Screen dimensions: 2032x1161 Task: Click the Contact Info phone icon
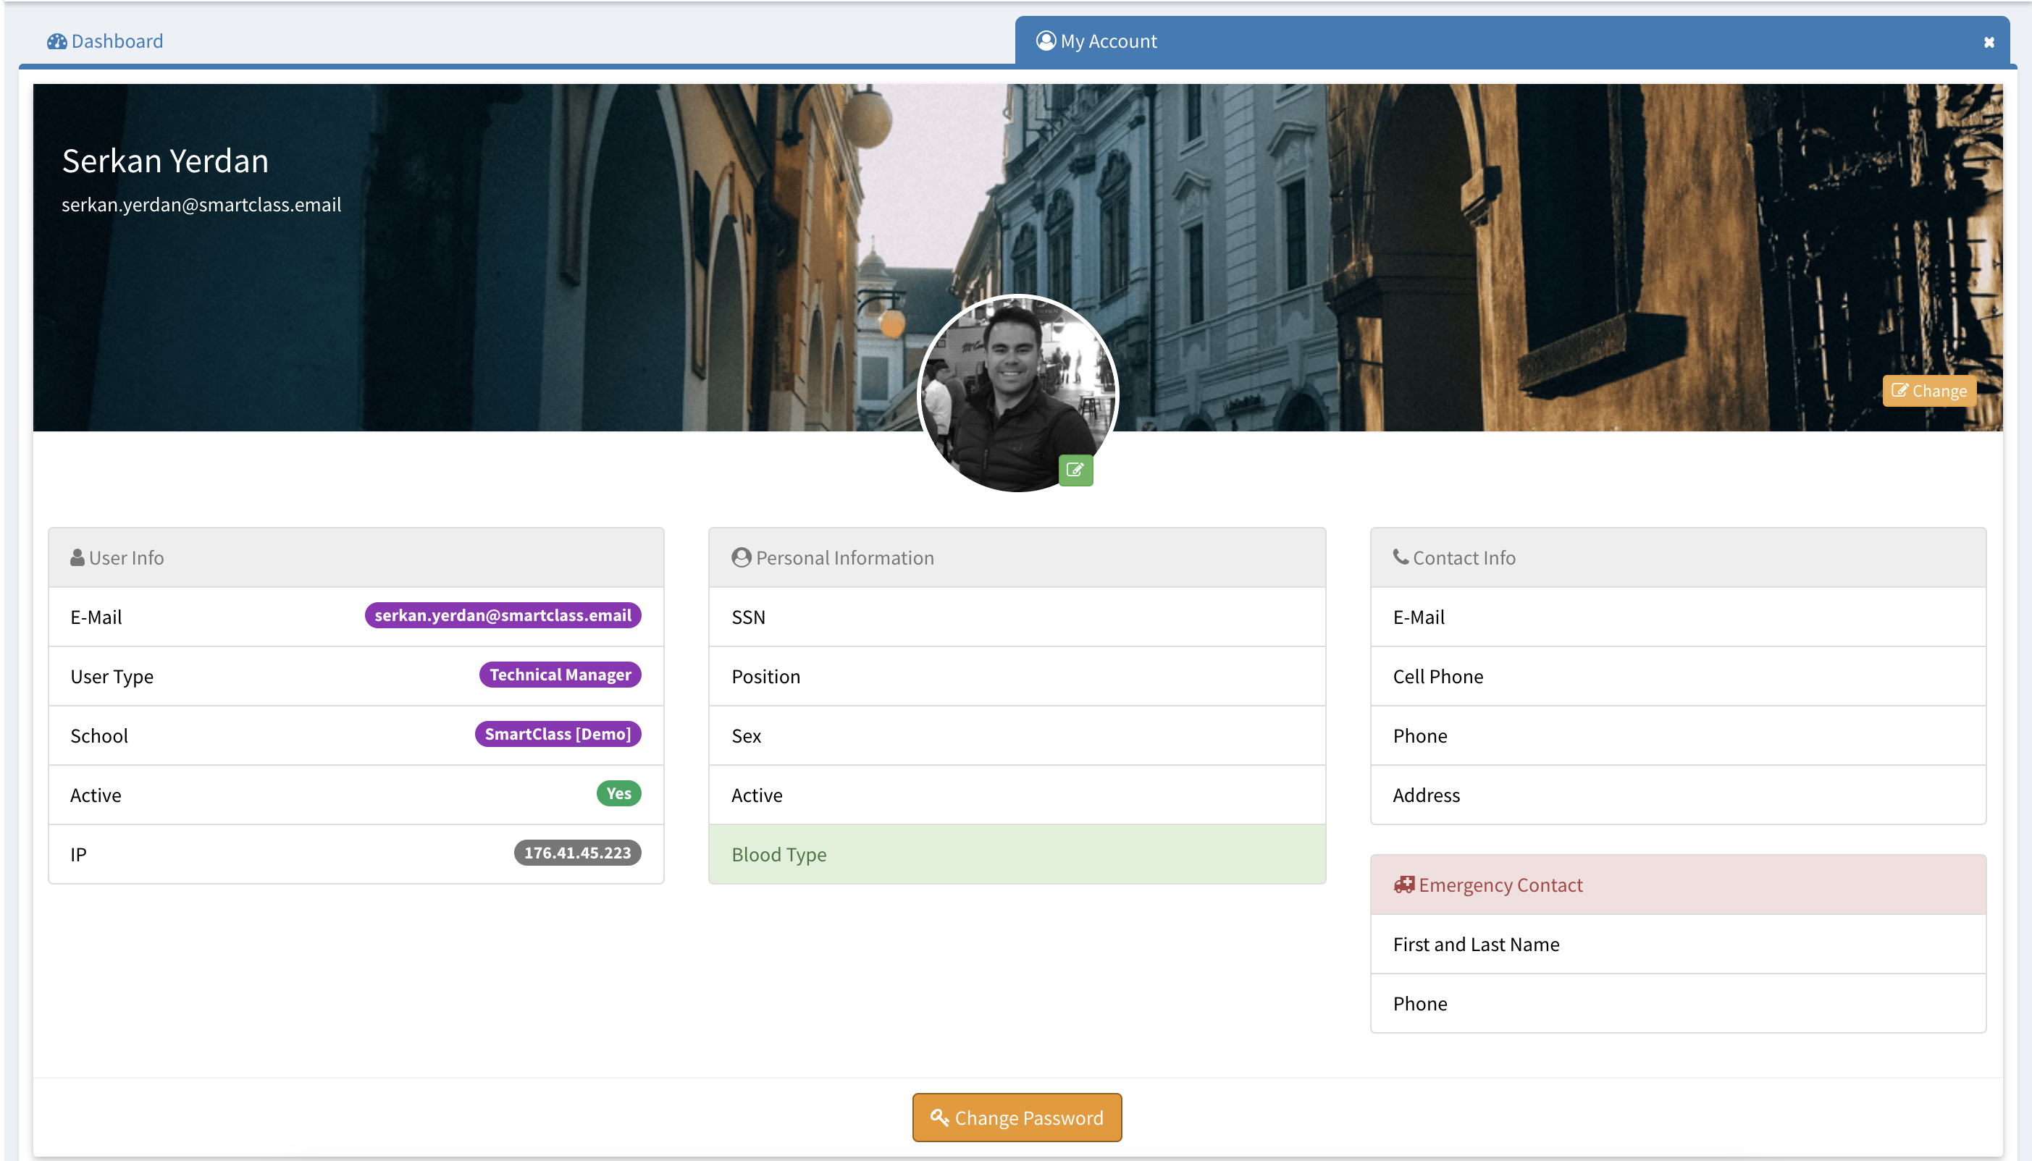(1400, 557)
